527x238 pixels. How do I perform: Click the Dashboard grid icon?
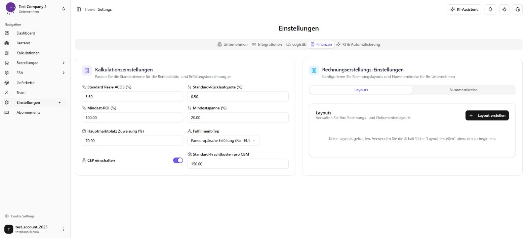click(7, 33)
